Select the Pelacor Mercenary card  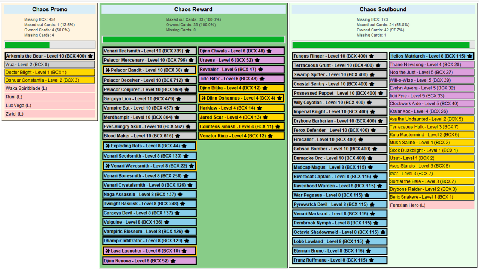coord(150,60)
